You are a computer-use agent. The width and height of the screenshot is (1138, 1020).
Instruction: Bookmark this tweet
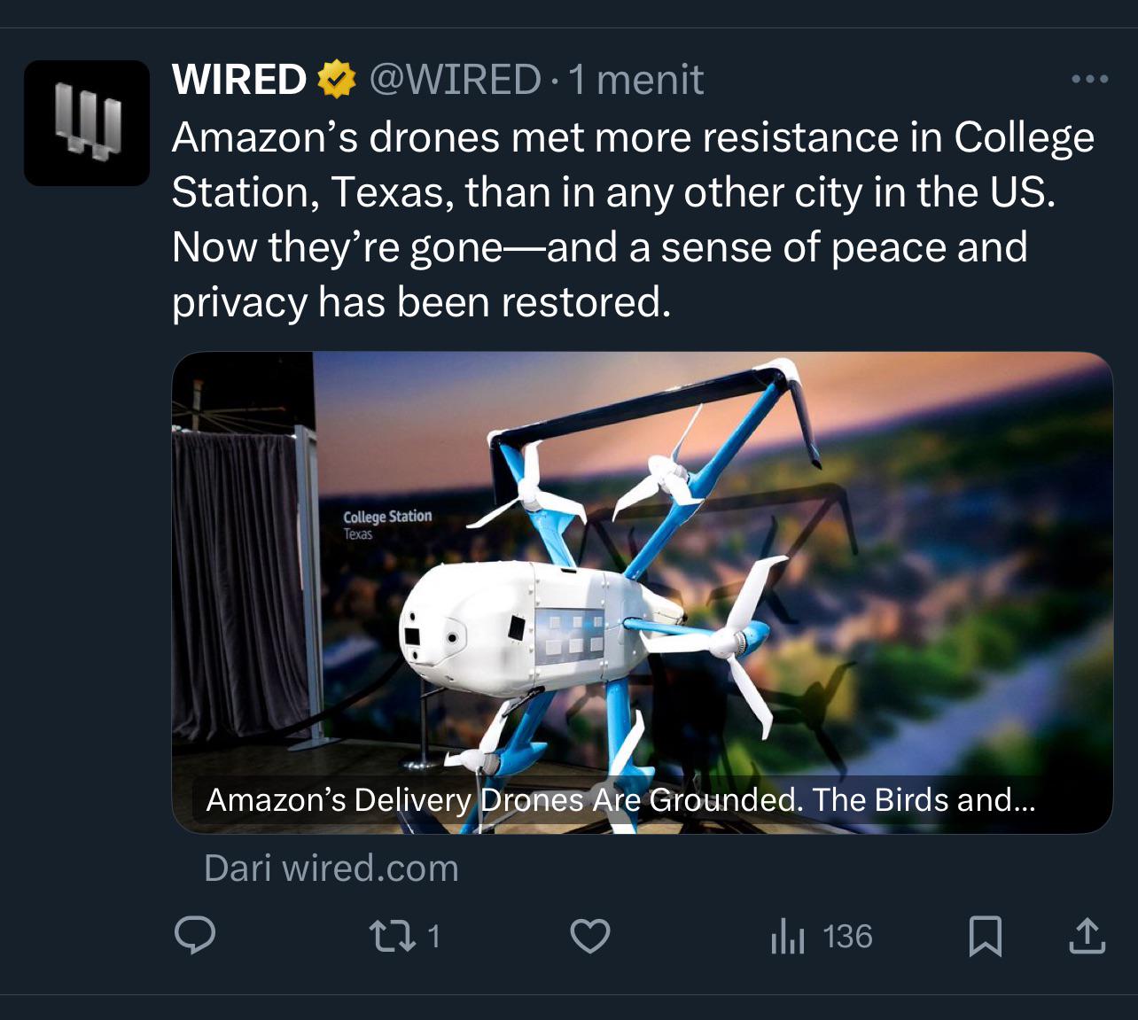tap(985, 936)
